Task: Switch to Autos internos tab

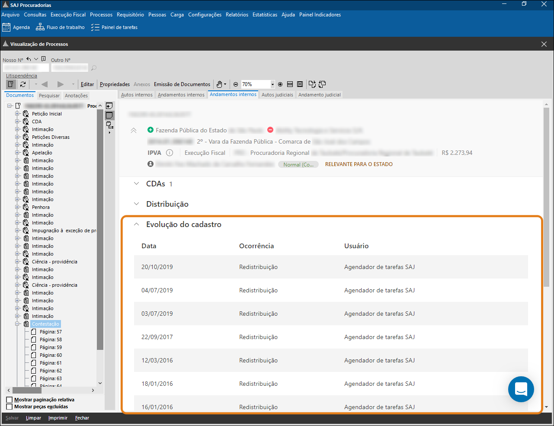Action: pyautogui.click(x=137, y=95)
